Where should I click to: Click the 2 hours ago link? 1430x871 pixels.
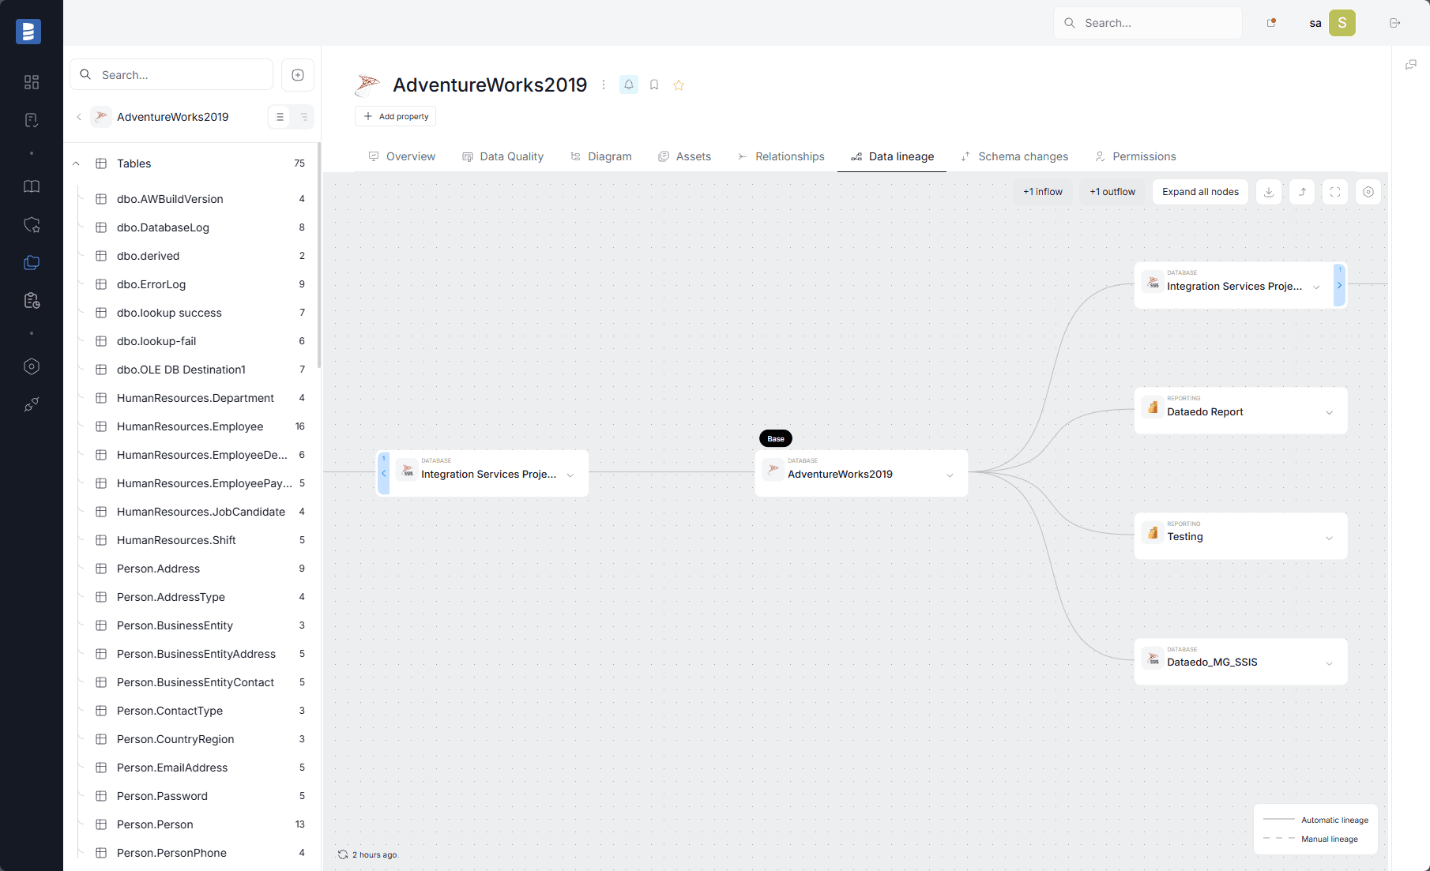point(374,854)
